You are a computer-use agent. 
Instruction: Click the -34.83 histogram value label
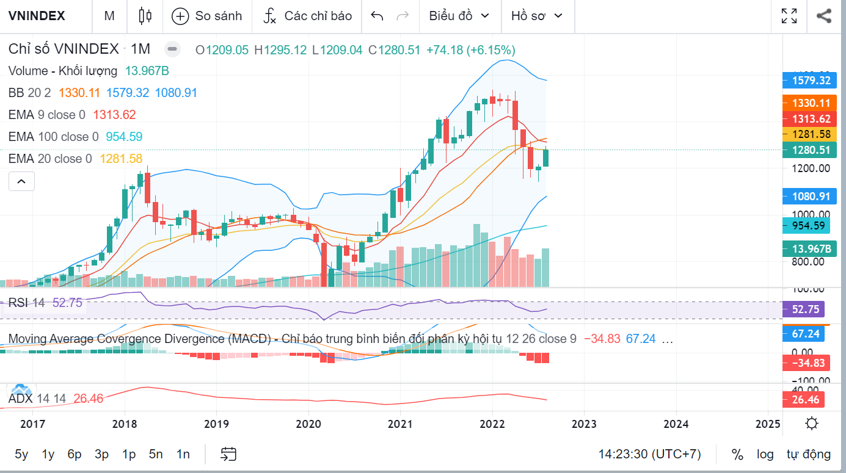coord(808,363)
